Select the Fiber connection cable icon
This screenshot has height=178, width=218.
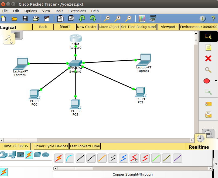coord(102,158)
